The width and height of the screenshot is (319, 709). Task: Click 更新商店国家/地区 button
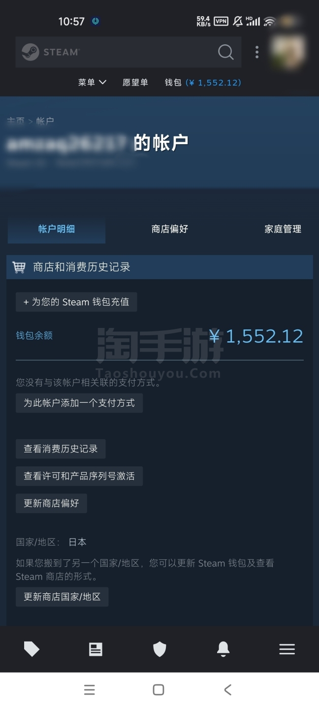click(62, 597)
